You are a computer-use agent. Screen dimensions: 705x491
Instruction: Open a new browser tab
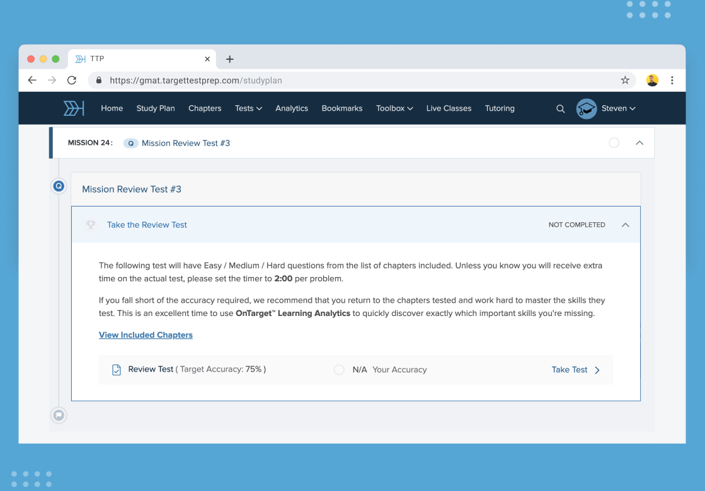229,59
